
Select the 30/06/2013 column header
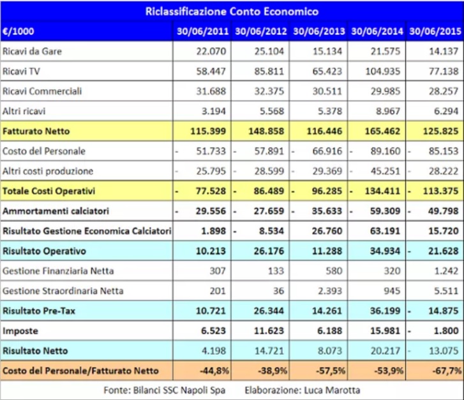click(x=318, y=31)
